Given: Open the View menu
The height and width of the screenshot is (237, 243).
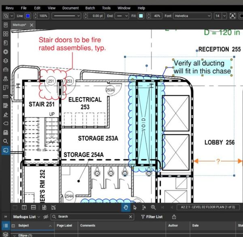Looking at the screenshot, I should click(x=51, y=8).
